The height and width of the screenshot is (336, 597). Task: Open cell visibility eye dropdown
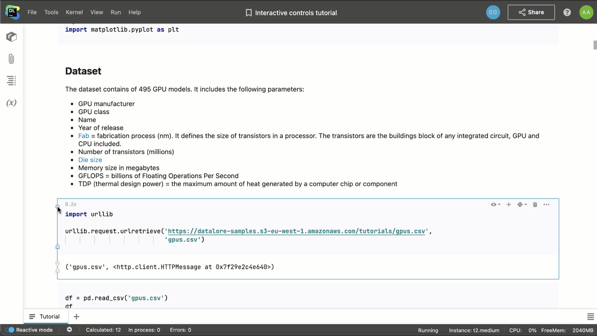(x=495, y=205)
